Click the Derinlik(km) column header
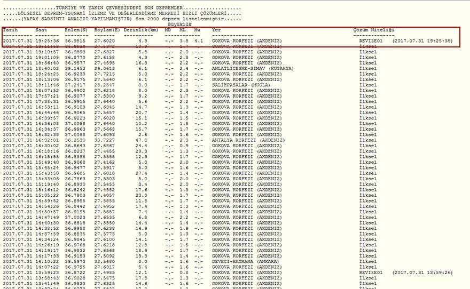The height and width of the screenshot is (289, 470). [141, 30]
